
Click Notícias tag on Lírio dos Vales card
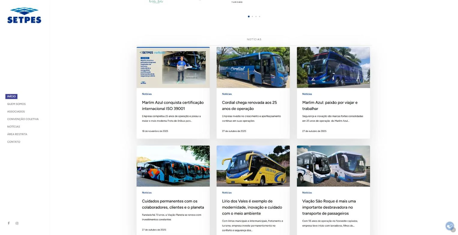pyautogui.click(x=227, y=193)
